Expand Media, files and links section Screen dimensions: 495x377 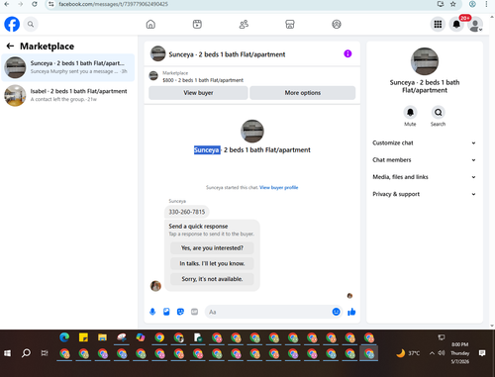click(x=425, y=177)
